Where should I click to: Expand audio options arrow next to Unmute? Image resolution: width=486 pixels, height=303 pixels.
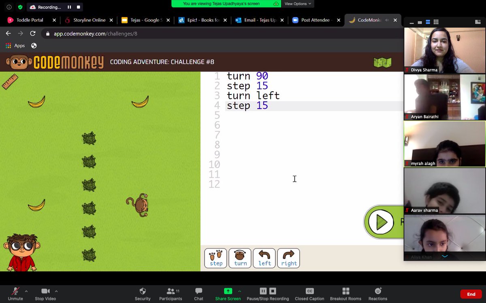(x=26, y=291)
